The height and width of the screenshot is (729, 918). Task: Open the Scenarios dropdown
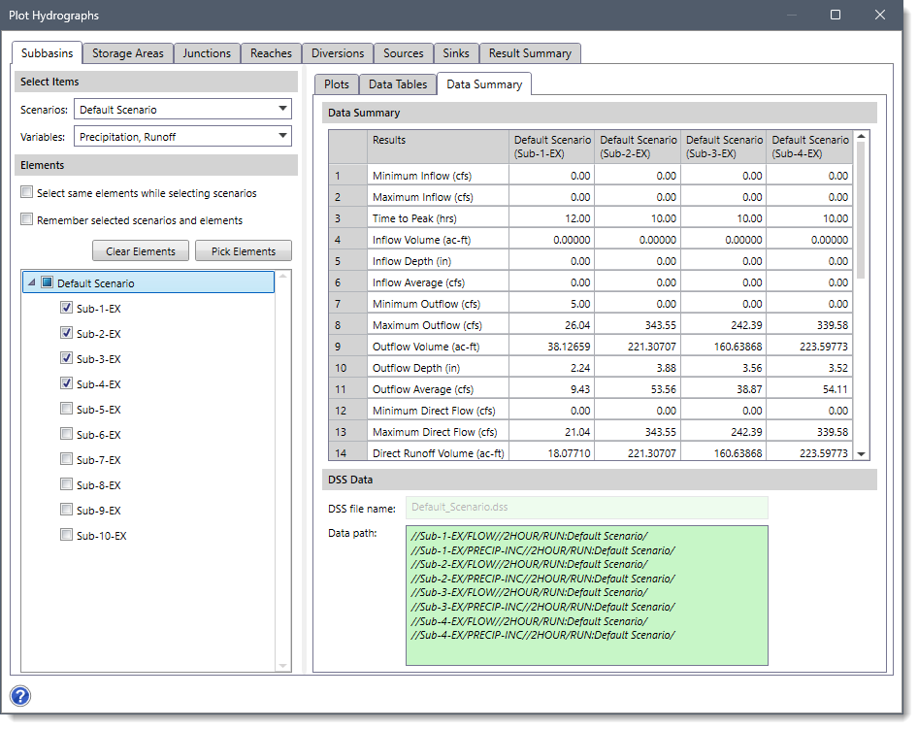(x=182, y=110)
